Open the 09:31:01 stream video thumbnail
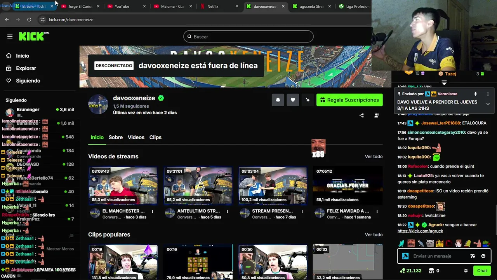Screen dimensions: 497x280 click(198, 186)
